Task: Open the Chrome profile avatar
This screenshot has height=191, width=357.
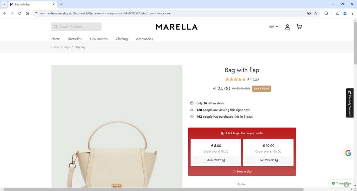Action: (345, 13)
